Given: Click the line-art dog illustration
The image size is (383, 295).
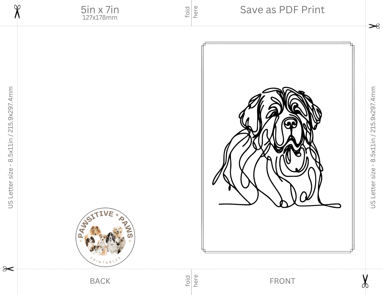Looking at the screenshot, I should pos(277,147).
